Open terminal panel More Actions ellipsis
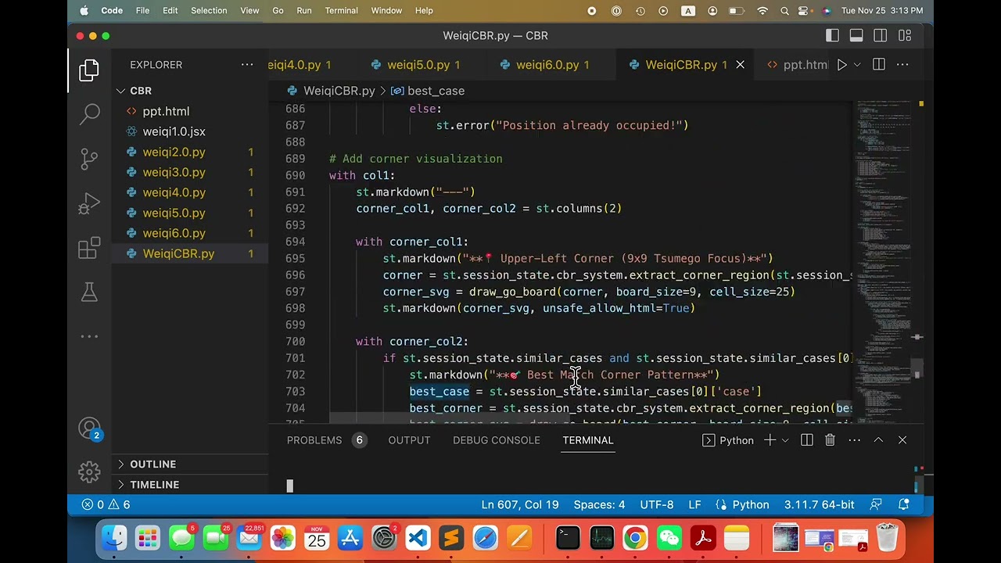 click(x=855, y=440)
